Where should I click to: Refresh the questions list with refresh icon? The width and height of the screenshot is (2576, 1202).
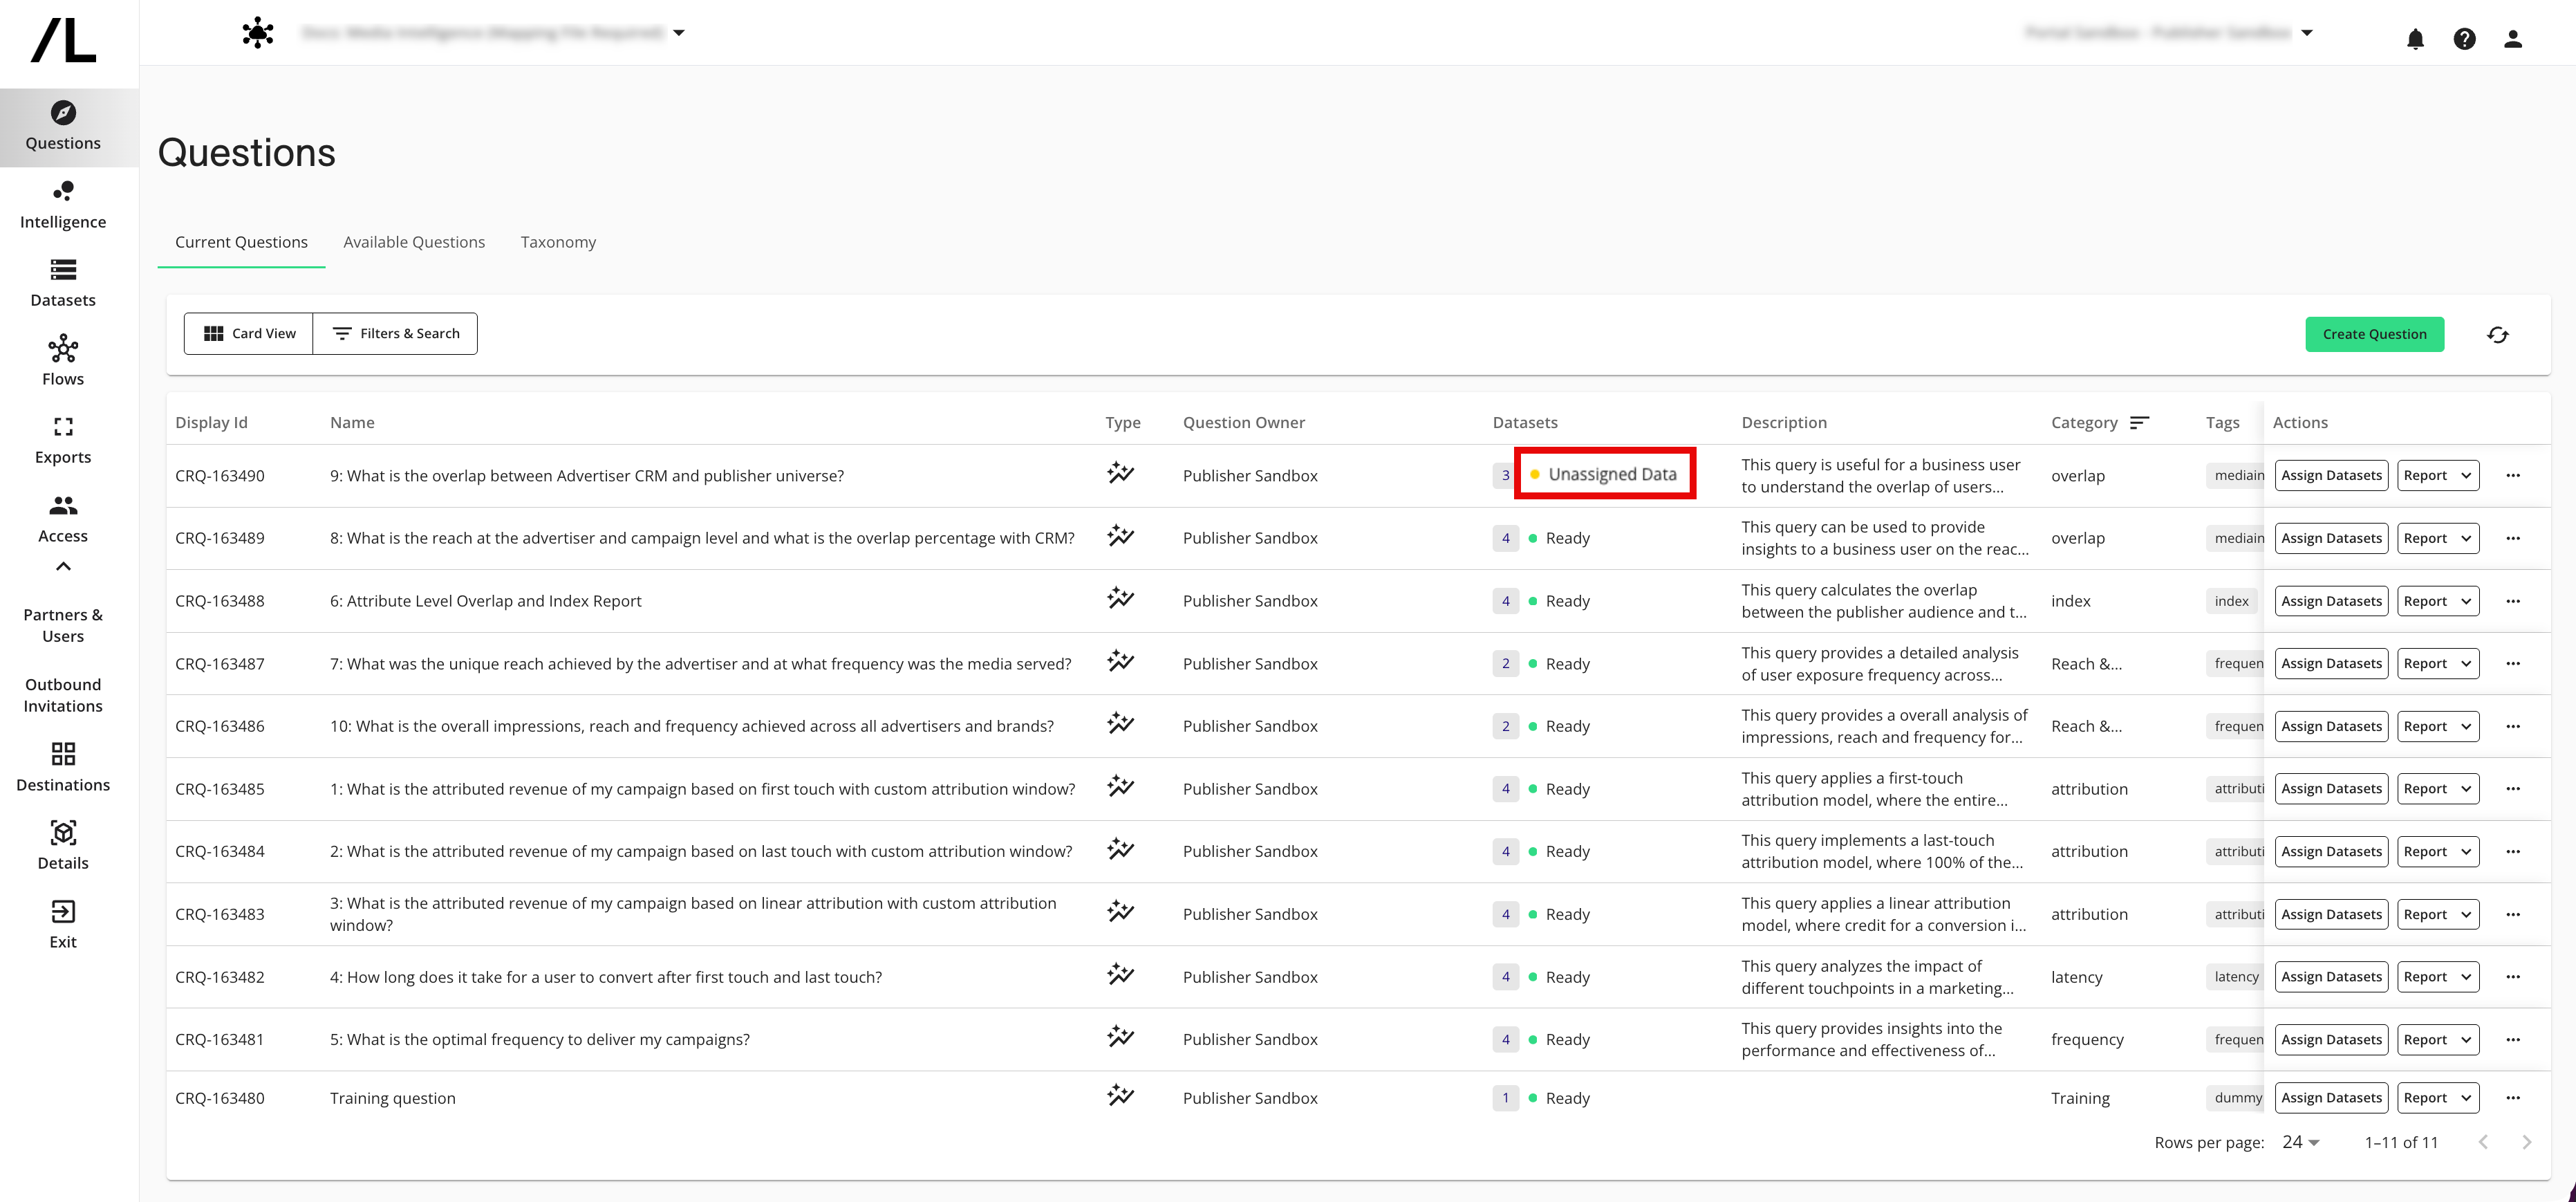click(2498, 334)
